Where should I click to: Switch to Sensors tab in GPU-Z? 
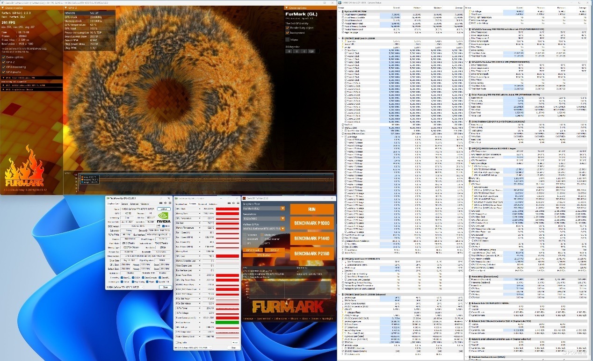coord(124,204)
